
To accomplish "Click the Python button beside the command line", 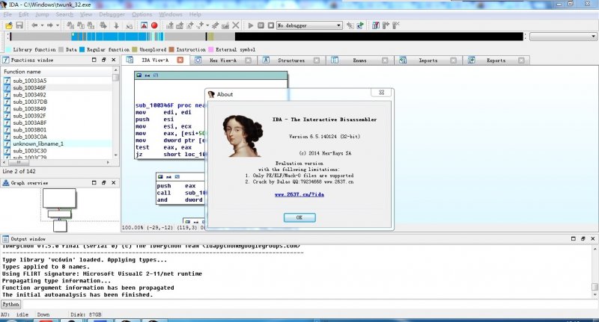I will 10,304.
